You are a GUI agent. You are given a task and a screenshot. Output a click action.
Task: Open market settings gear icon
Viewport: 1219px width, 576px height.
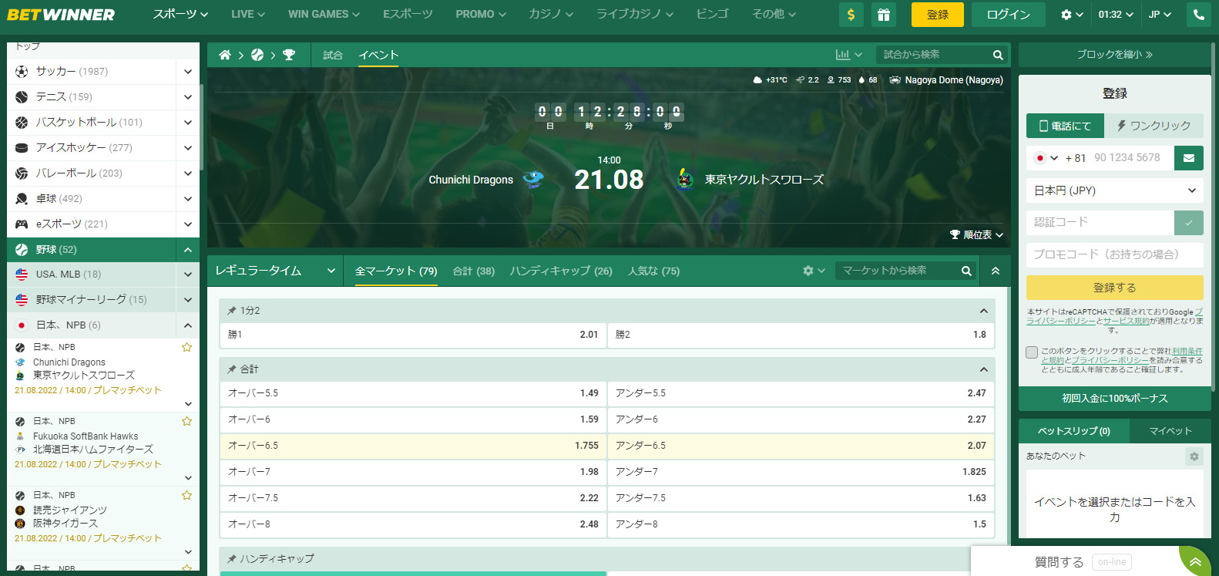tap(814, 271)
